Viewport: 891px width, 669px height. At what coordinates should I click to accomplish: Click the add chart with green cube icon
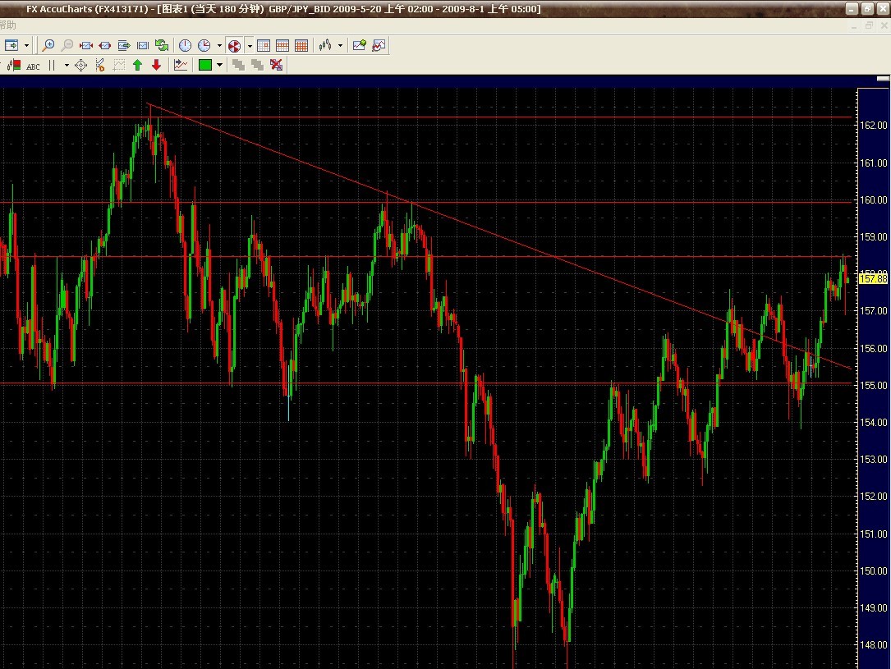click(359, 45)
